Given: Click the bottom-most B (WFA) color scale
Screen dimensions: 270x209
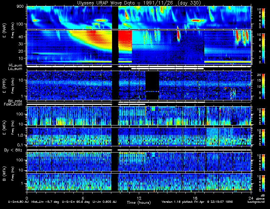Looking at the screenshot, I should pyautogui.click(x=263, y=183).
